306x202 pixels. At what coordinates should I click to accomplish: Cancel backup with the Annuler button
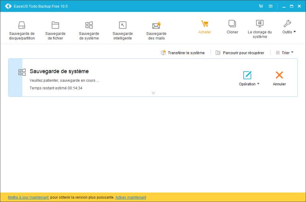click(279, 78)
